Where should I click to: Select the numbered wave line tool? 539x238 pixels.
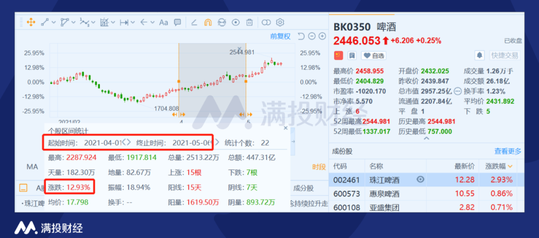coord(84,22)
